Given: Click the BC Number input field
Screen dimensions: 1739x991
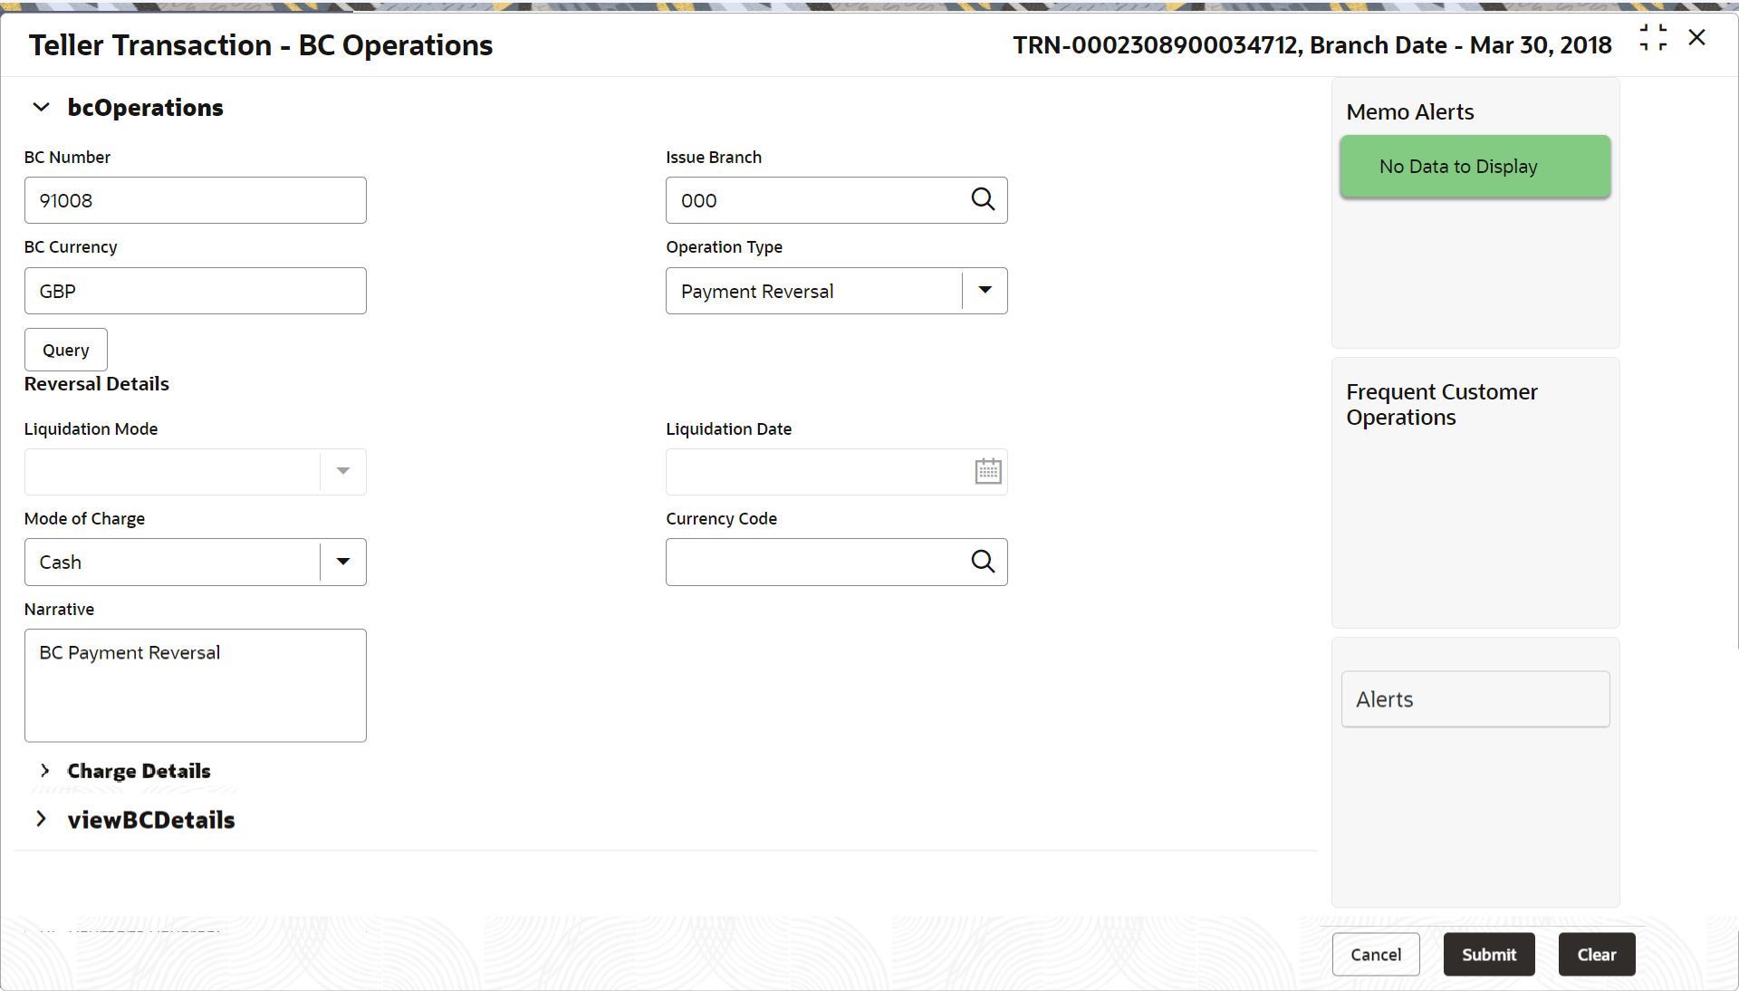Looking at the screenshot, I should tap(195, 200).
